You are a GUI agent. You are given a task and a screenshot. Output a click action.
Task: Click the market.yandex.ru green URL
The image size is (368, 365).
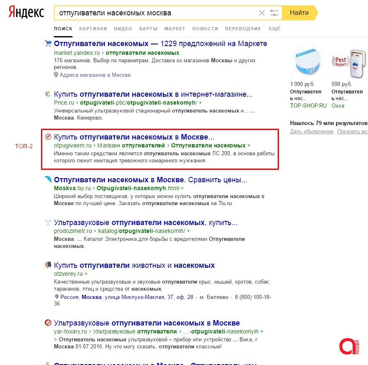point(77,53)
